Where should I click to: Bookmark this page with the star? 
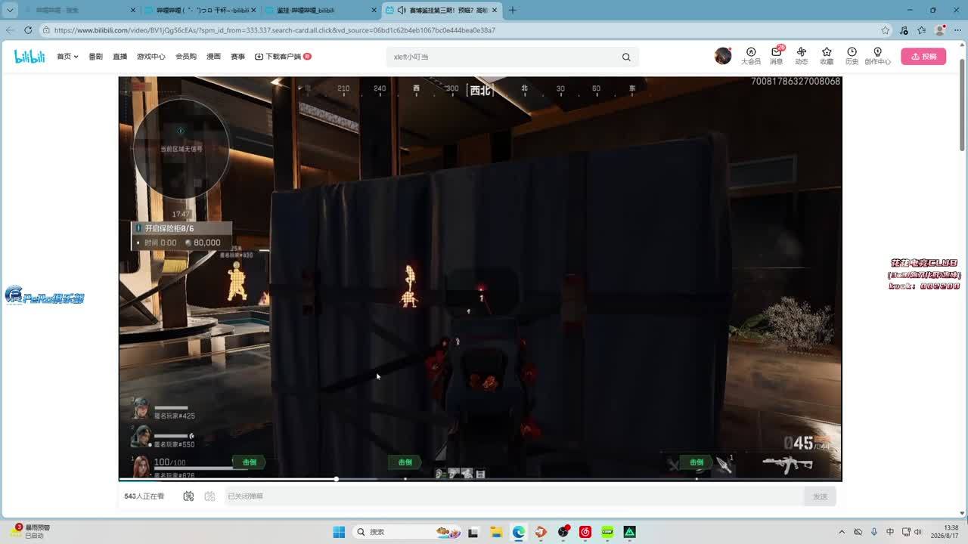[886, 30]
